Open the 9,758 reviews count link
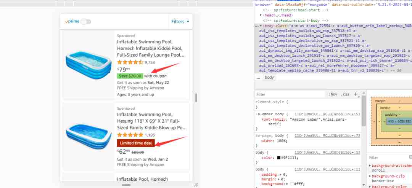 pyautogui.click(x=150, y=62)
